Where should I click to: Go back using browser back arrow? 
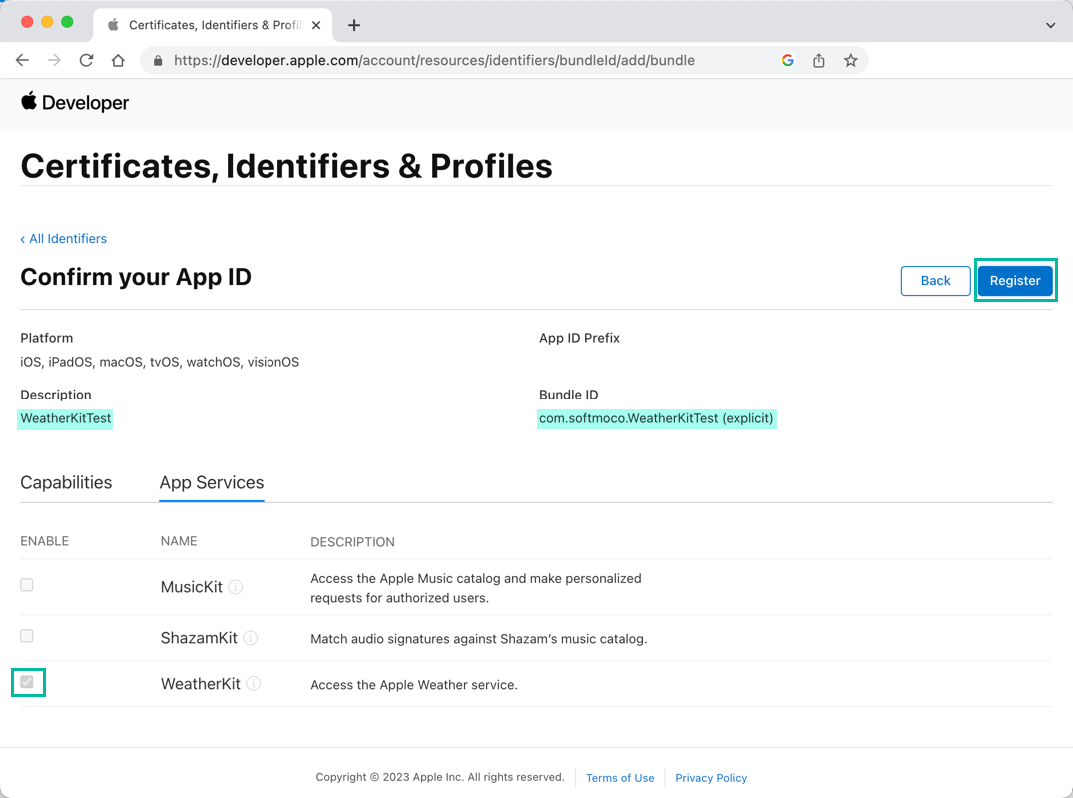tap(22, 60)
